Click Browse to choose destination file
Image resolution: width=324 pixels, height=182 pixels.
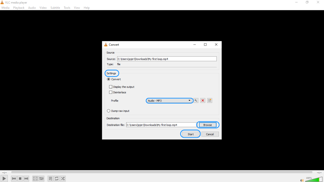click(x=208, y=125)
